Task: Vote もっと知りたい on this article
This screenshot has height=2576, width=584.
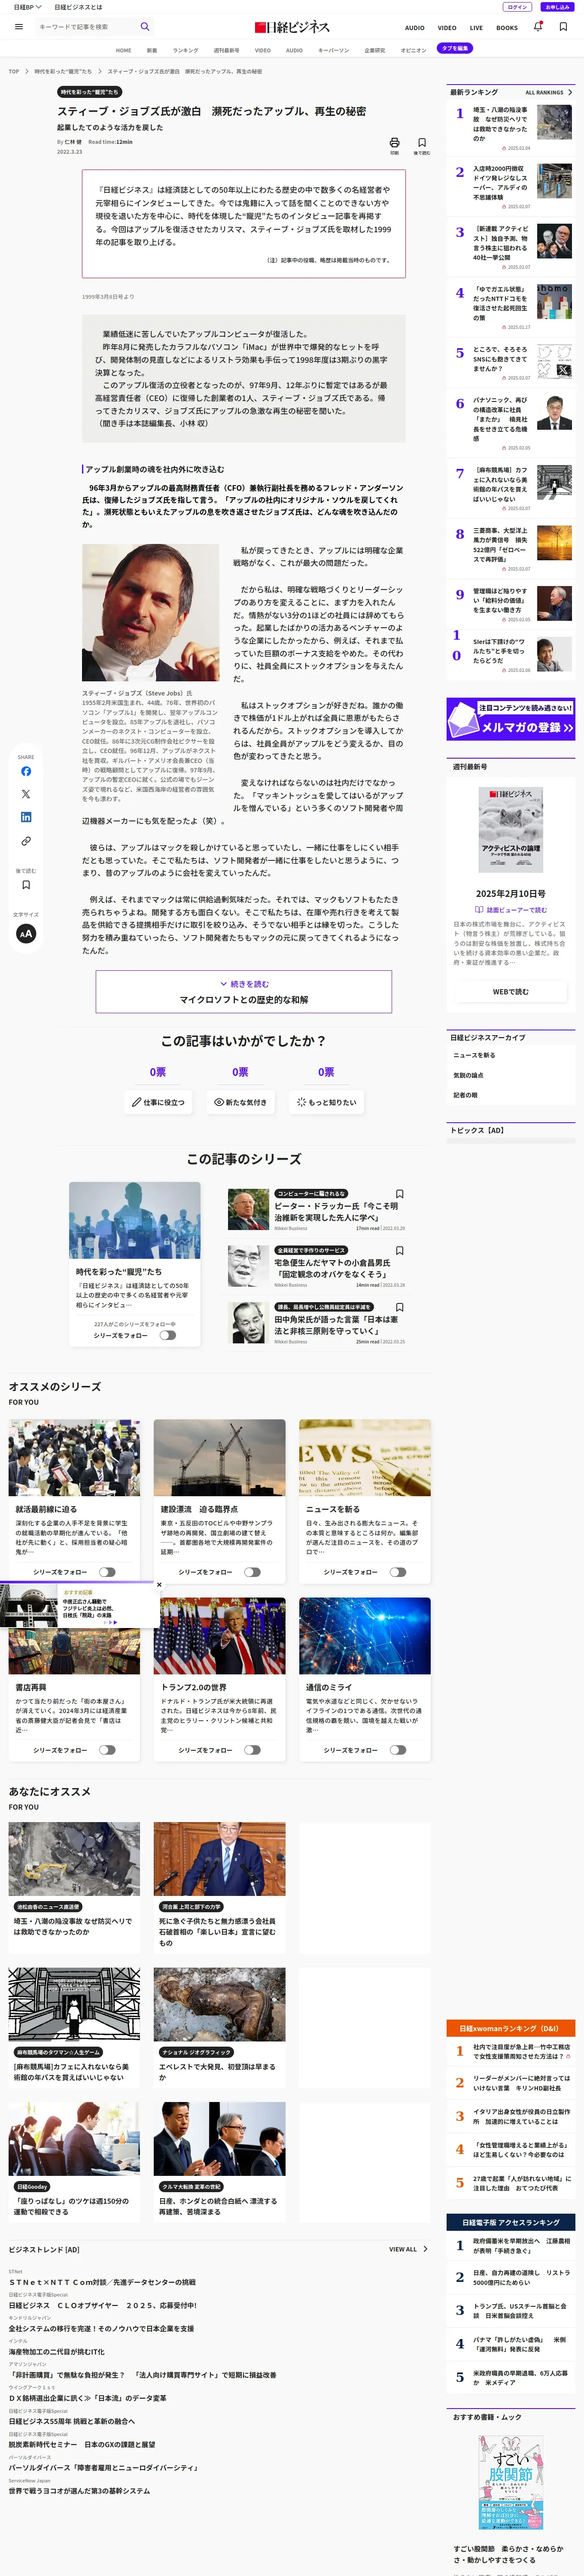Action: click(x=326, y=1102)
